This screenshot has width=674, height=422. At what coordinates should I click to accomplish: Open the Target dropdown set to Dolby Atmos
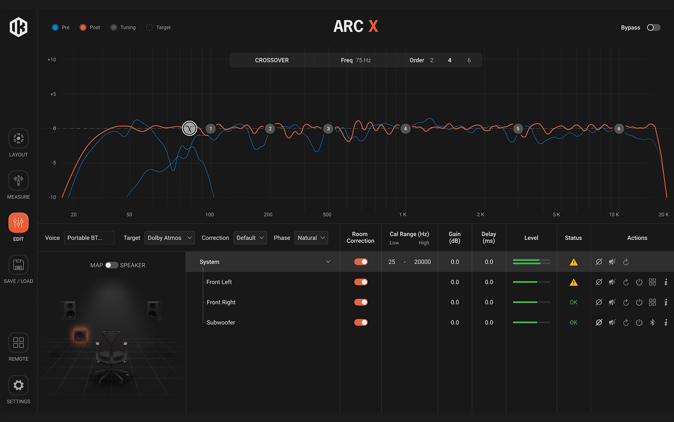[x=169, y=238]
